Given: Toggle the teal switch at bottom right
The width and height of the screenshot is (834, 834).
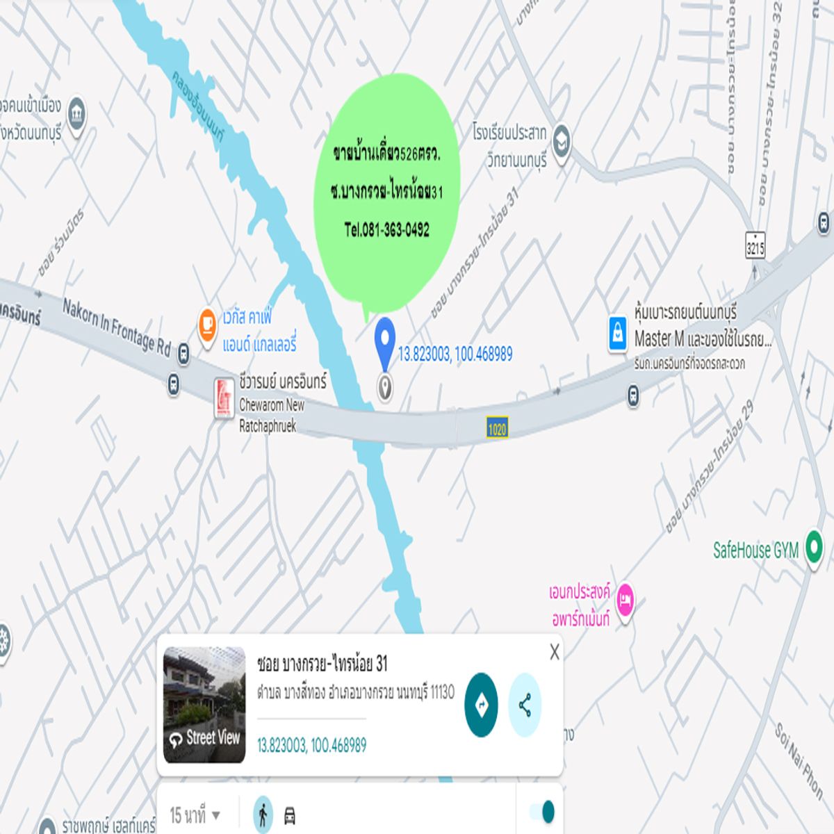Looking at the screenshot, I should tap(541, 811).
